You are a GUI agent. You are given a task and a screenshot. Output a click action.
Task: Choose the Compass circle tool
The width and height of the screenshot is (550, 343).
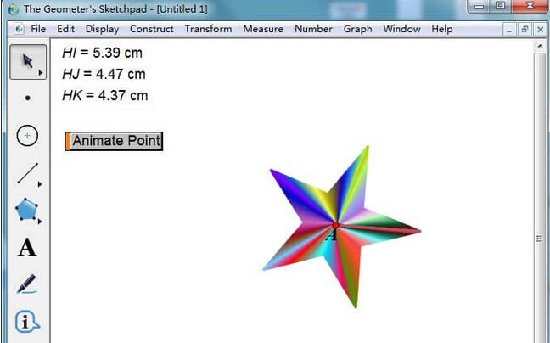(x=27, y=136)
